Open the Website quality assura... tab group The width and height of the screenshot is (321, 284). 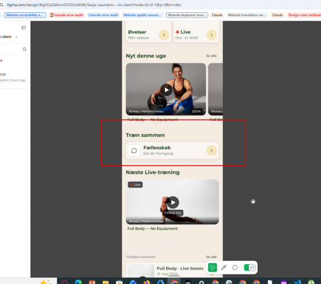pos(142,15)
